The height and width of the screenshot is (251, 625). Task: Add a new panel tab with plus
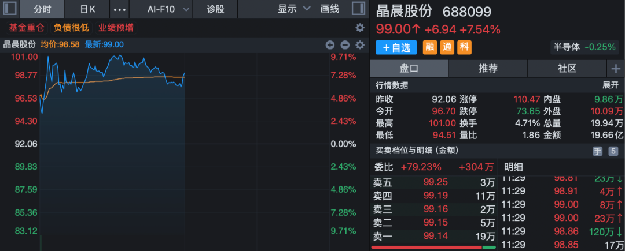pos(616,69)
